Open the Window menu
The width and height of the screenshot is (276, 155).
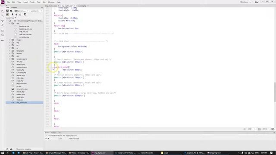tap(51, 2)
